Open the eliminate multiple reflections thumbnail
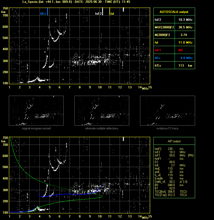214x220 pixels. 102,111
